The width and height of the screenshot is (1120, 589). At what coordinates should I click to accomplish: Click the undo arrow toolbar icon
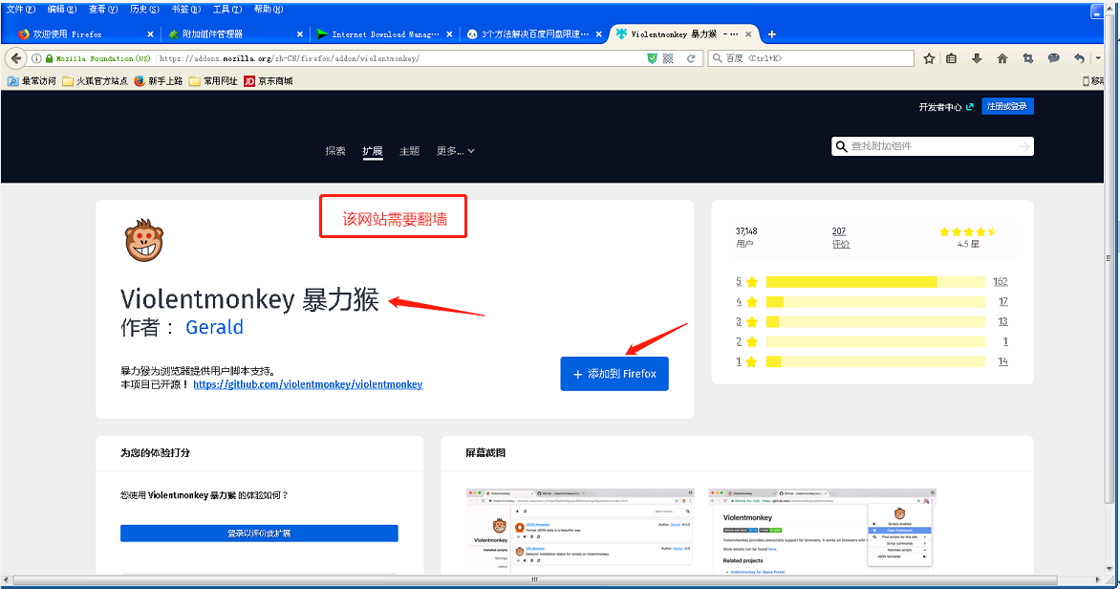pyautogui.click(x=1079, y=58)
